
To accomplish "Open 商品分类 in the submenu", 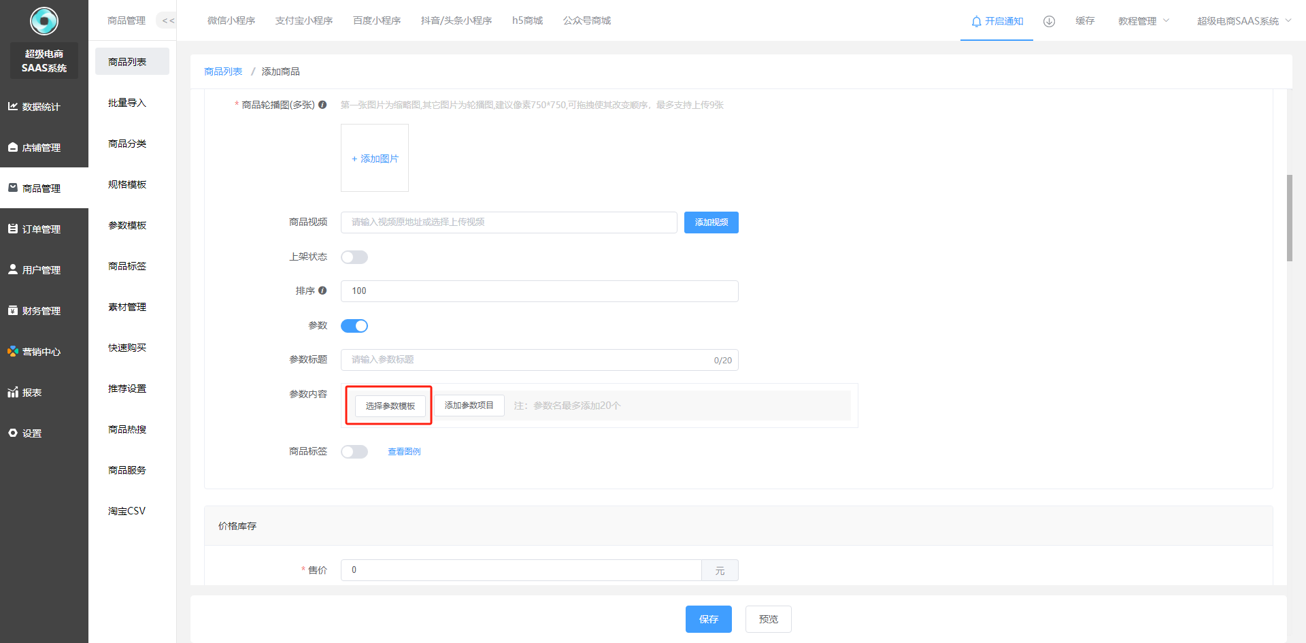I will 127,144.
